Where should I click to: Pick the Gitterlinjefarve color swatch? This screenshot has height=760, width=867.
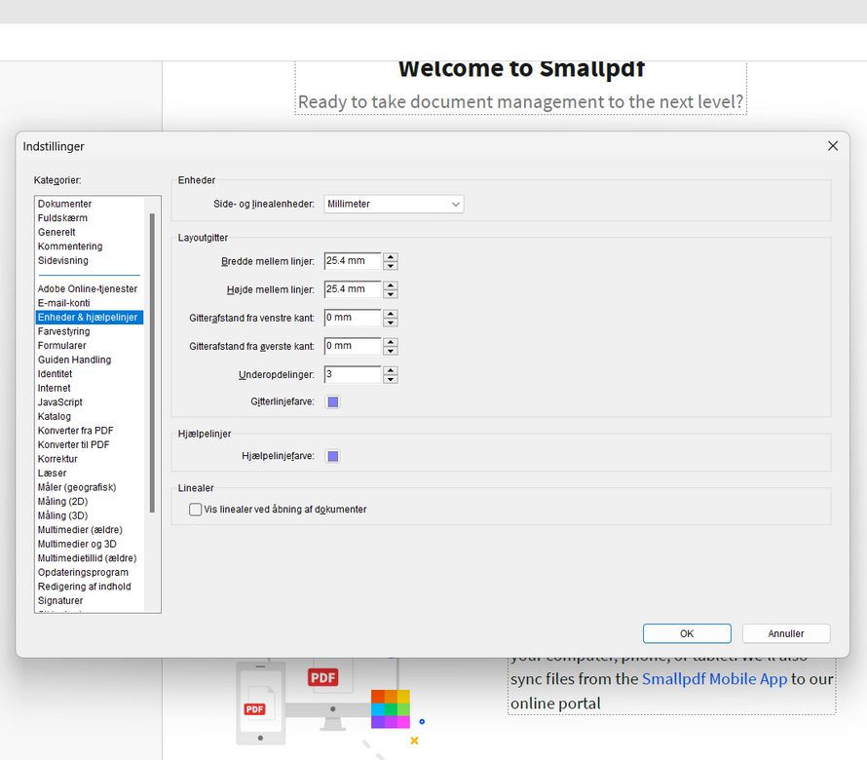(x=333, y=402)
